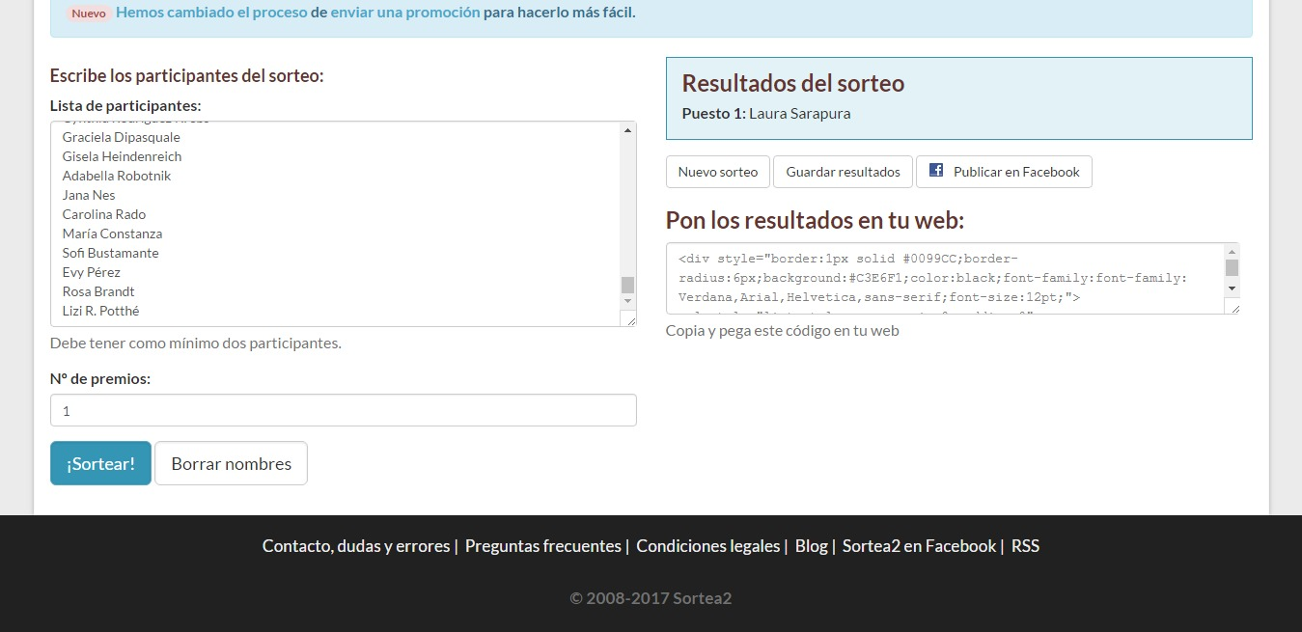Click participant 'Lizi R. Potthé'

(x=100, y=311)
